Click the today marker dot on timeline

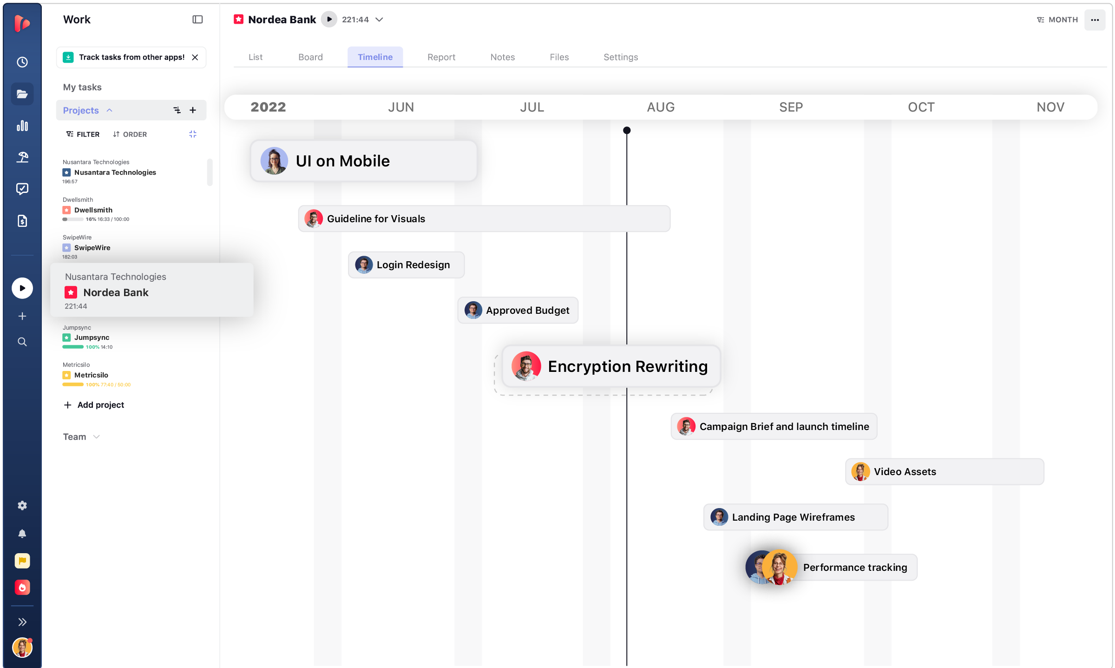coord(627,130)
